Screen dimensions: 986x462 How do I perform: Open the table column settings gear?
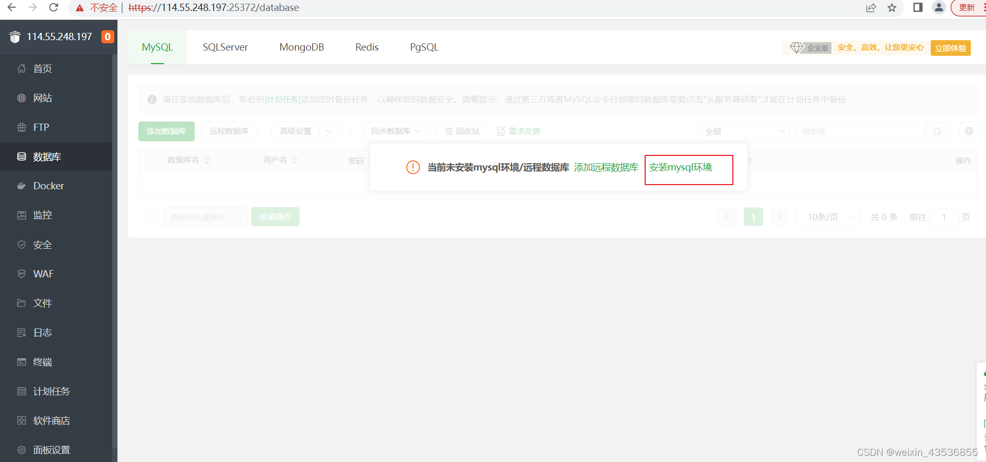click(x=969, y=131)
